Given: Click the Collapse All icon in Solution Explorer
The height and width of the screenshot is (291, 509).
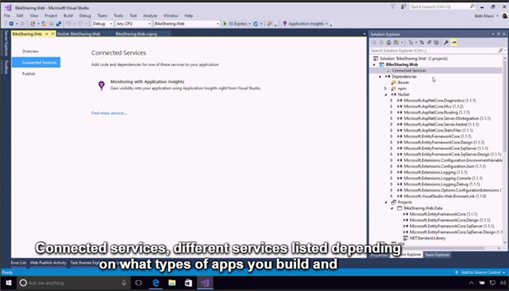Looking at the screenshot, I should (429, 42).
